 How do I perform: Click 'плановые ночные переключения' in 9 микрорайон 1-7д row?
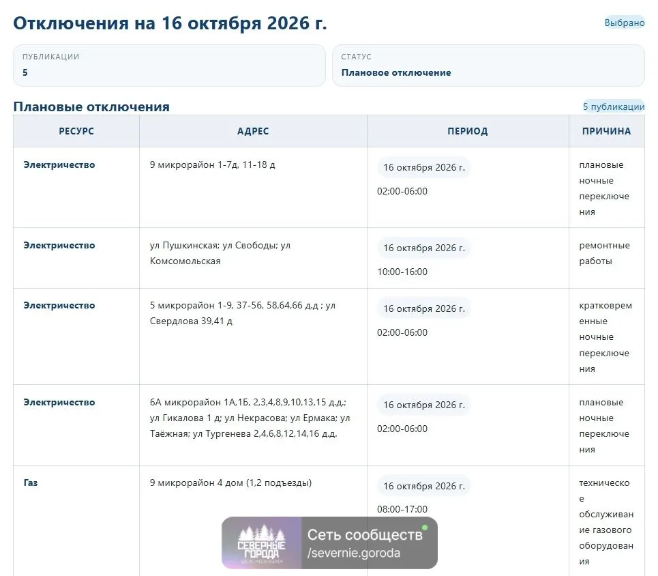[x=604, y=188]
